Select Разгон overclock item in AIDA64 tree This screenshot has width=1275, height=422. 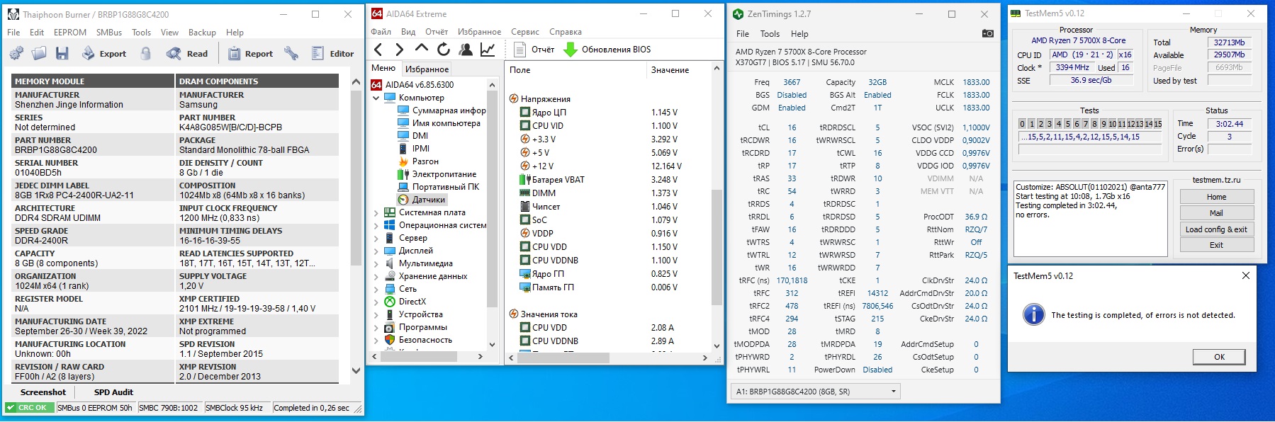[x=418, y=161]
